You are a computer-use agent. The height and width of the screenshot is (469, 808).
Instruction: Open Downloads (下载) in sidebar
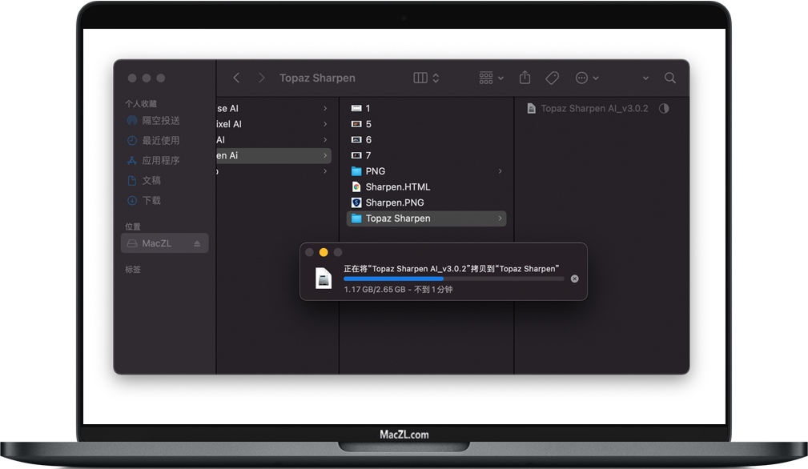pos(151,201)
